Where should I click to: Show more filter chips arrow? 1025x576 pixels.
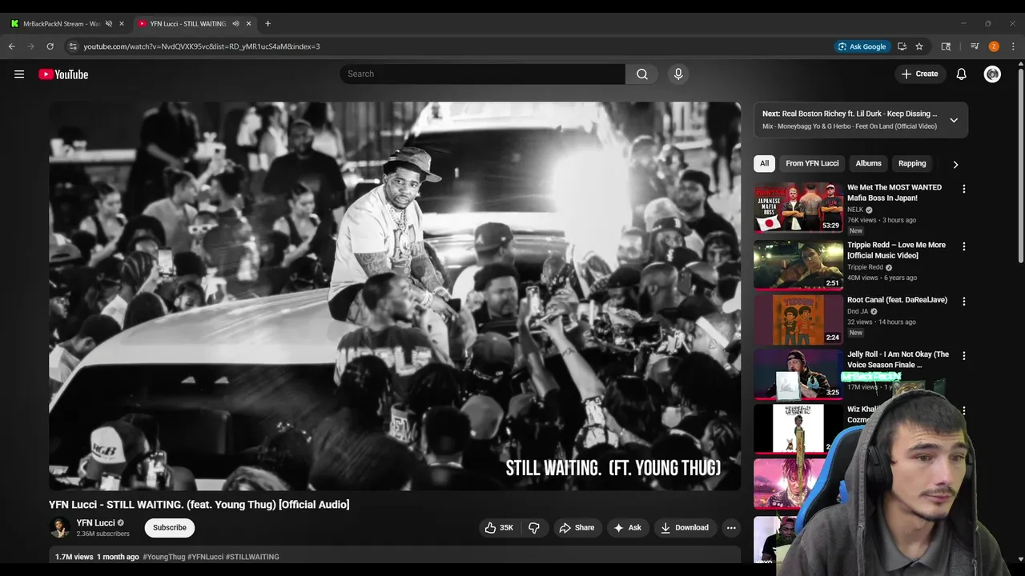[x=955, y=164]
